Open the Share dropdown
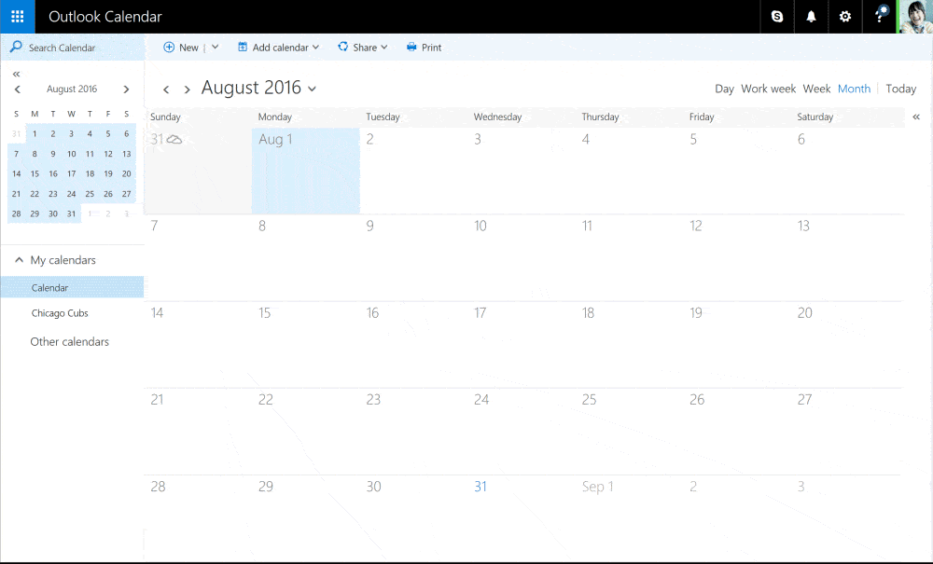 coord(362,48)
